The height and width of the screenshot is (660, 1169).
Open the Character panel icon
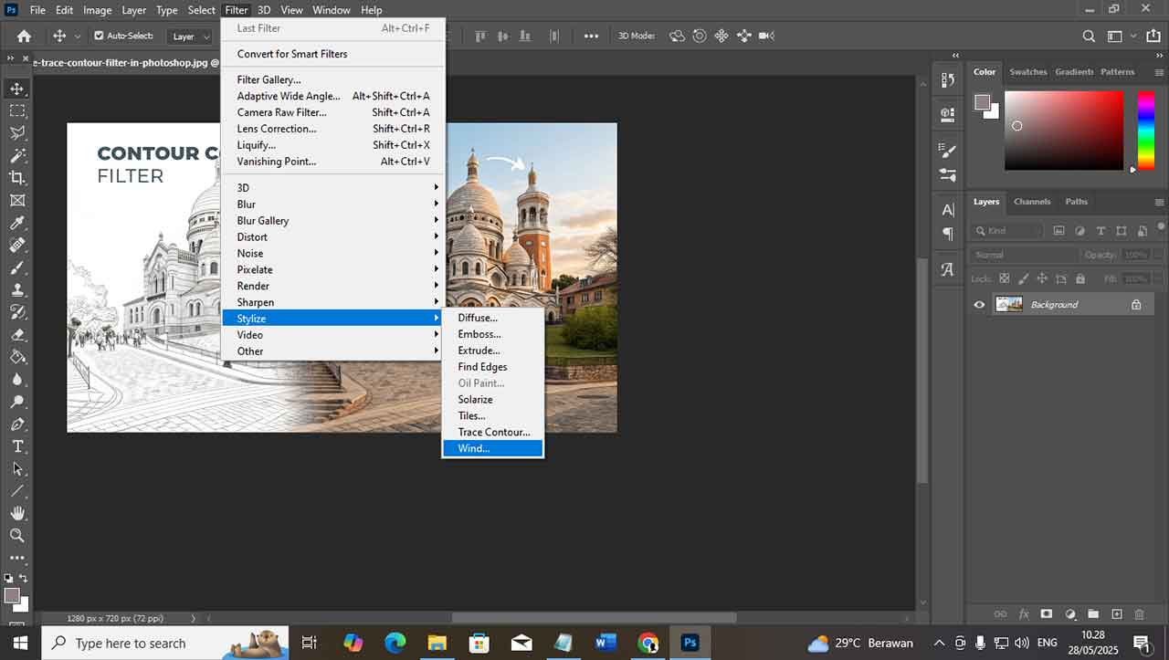click(x=947, y=210)
